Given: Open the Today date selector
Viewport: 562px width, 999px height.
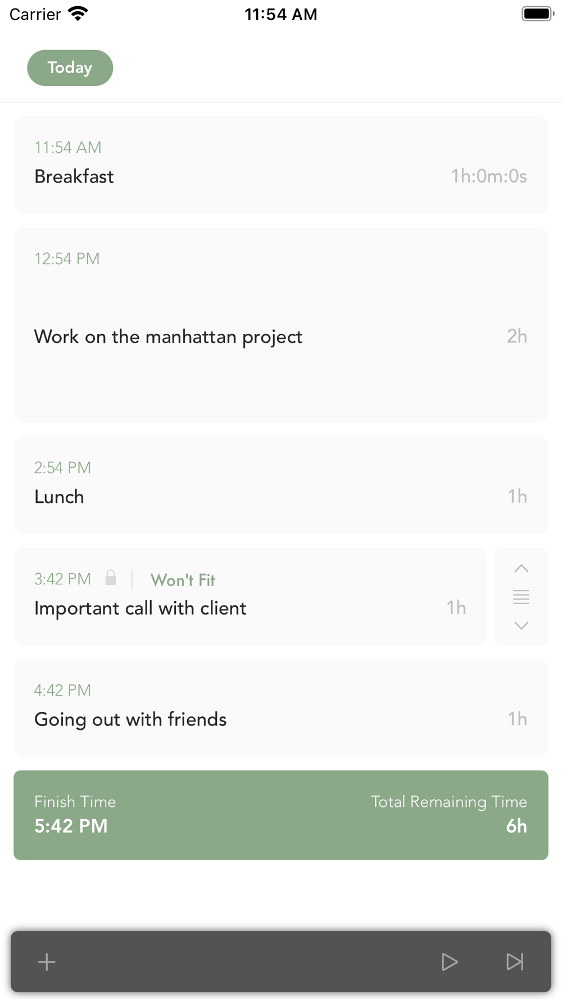Looking at the screenshot, I should 70,68.
